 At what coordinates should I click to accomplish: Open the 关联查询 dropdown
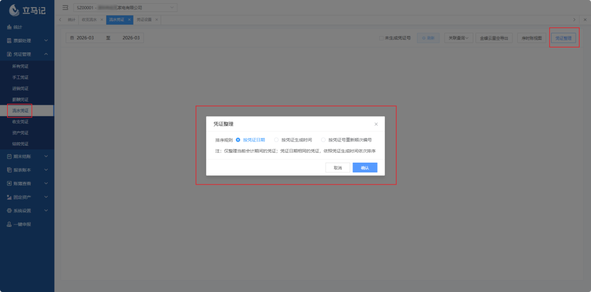point(458,38)
